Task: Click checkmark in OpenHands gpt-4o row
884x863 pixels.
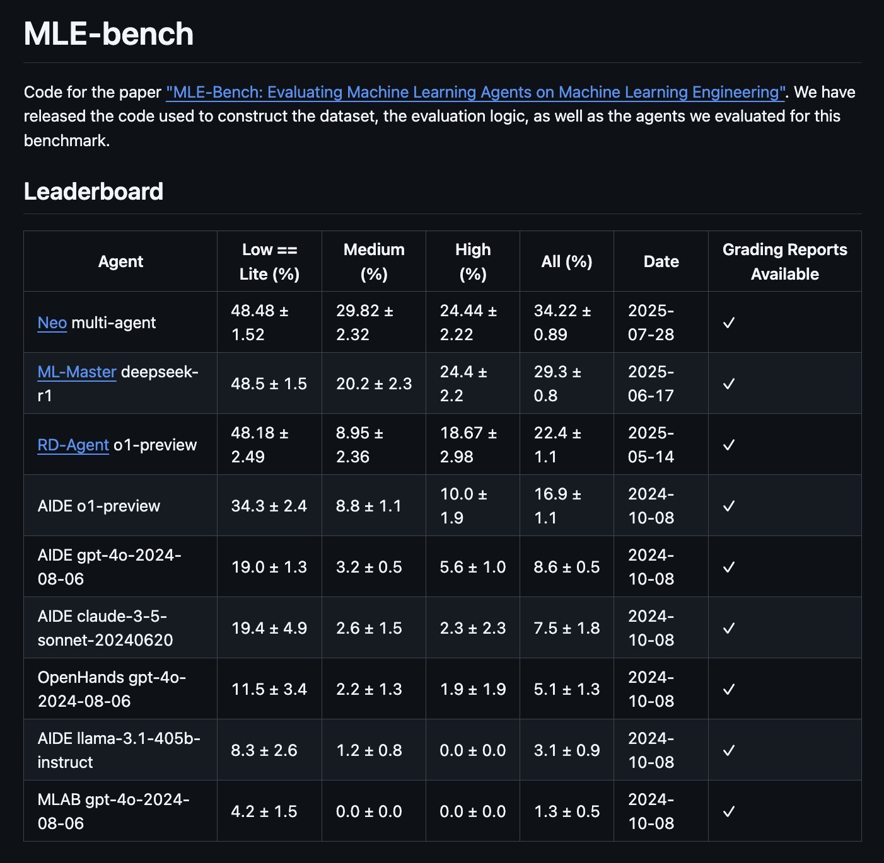Action: 729,689
